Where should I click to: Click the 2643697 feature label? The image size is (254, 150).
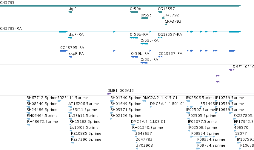144,134
